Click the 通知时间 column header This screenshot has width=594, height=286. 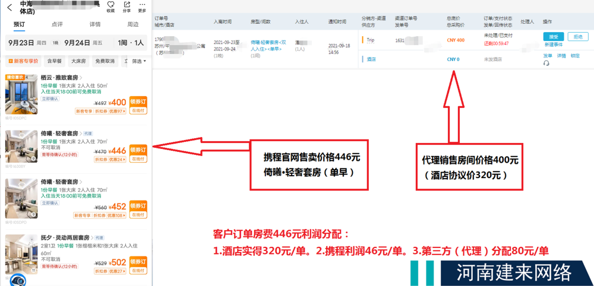(x=337, y=22)
